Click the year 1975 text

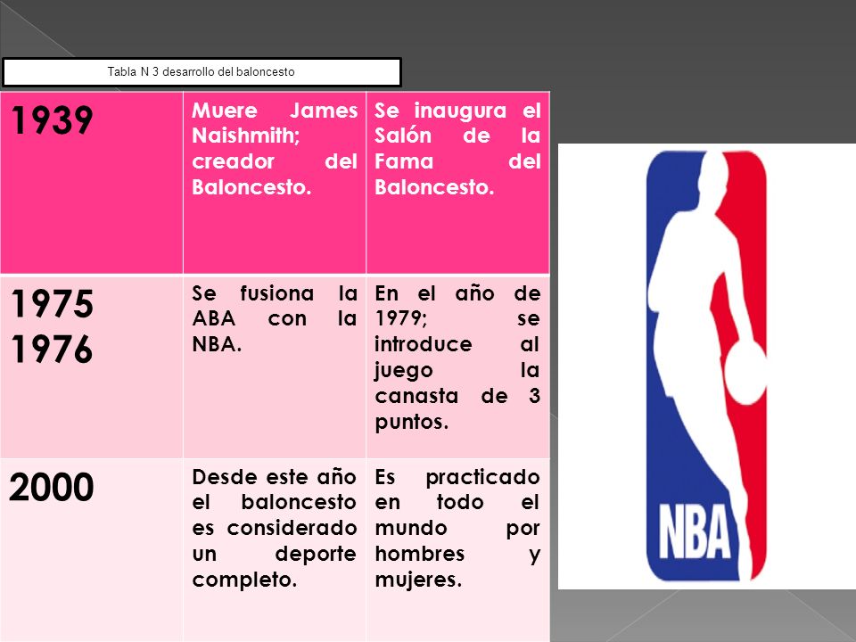52,303
